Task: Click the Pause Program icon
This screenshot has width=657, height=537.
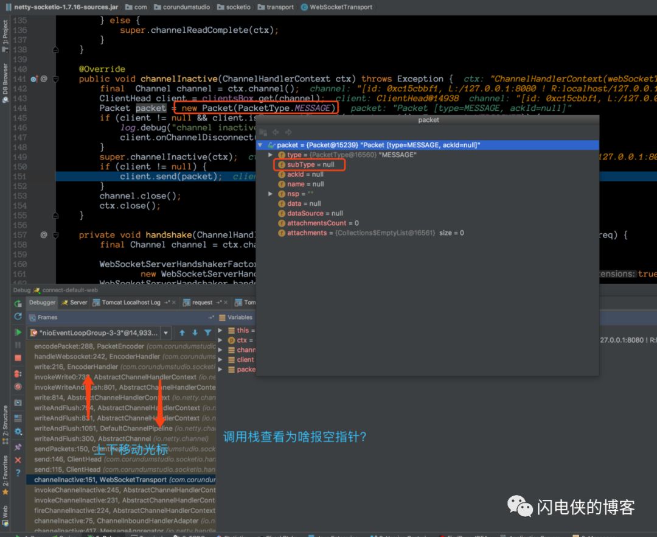Action: point(18,345)
